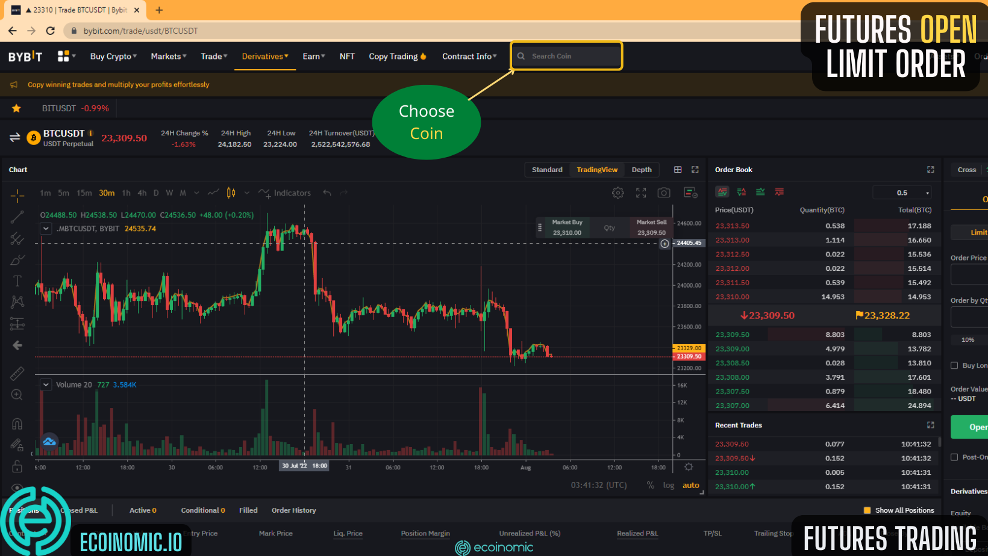The width and height of the screenshot is (988, 556).
Task: Select the crosshair cursor tool
Action: pos(17,195)
